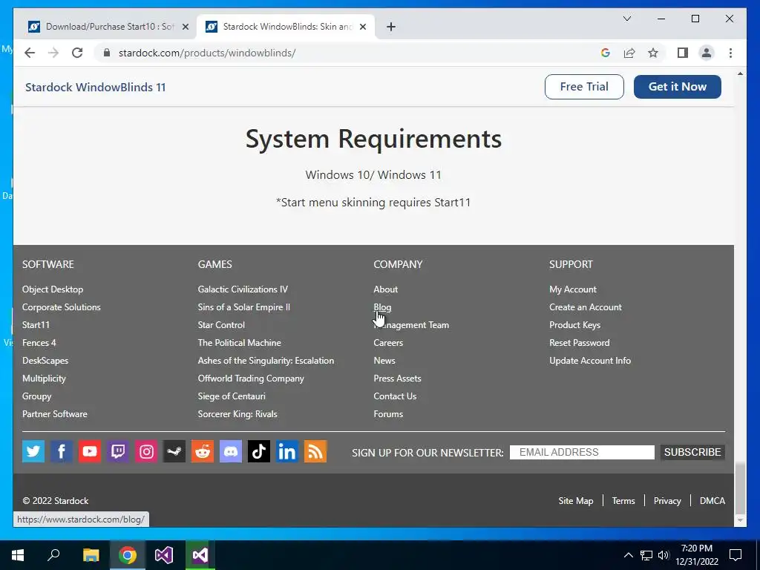This screenshot has height=570, width=760.
Task: Open the Privacy link
Action: click(667, 501)
